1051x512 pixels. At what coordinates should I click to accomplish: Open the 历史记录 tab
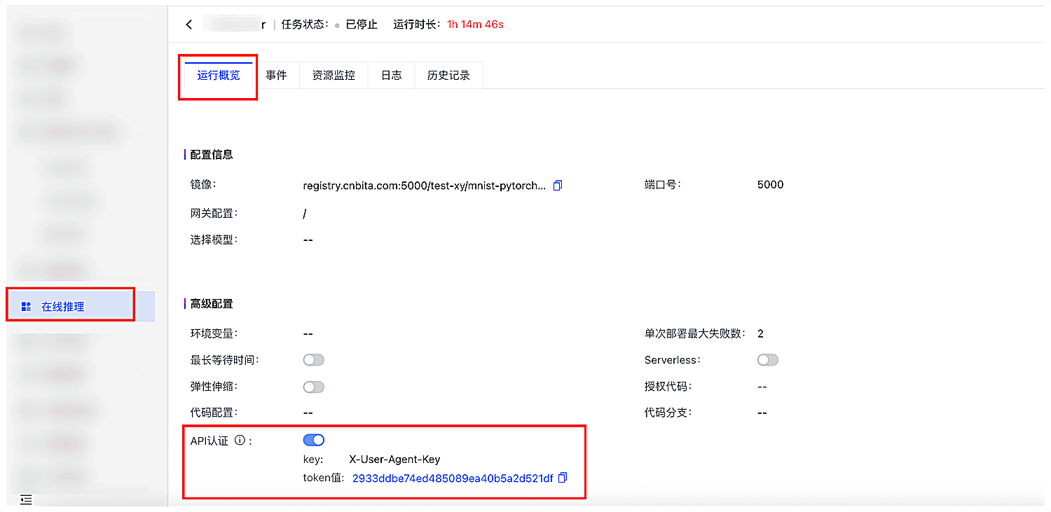tap(448, 76)
